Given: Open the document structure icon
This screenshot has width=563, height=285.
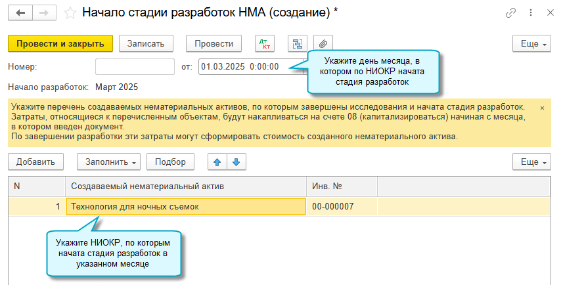Looking at the screenshot, I should click(x=298, y=44).
